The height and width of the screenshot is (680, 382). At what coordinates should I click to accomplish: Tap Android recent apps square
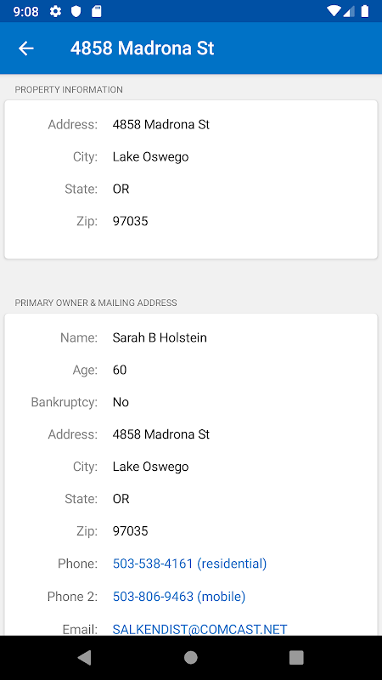click(x=296, y=657)
